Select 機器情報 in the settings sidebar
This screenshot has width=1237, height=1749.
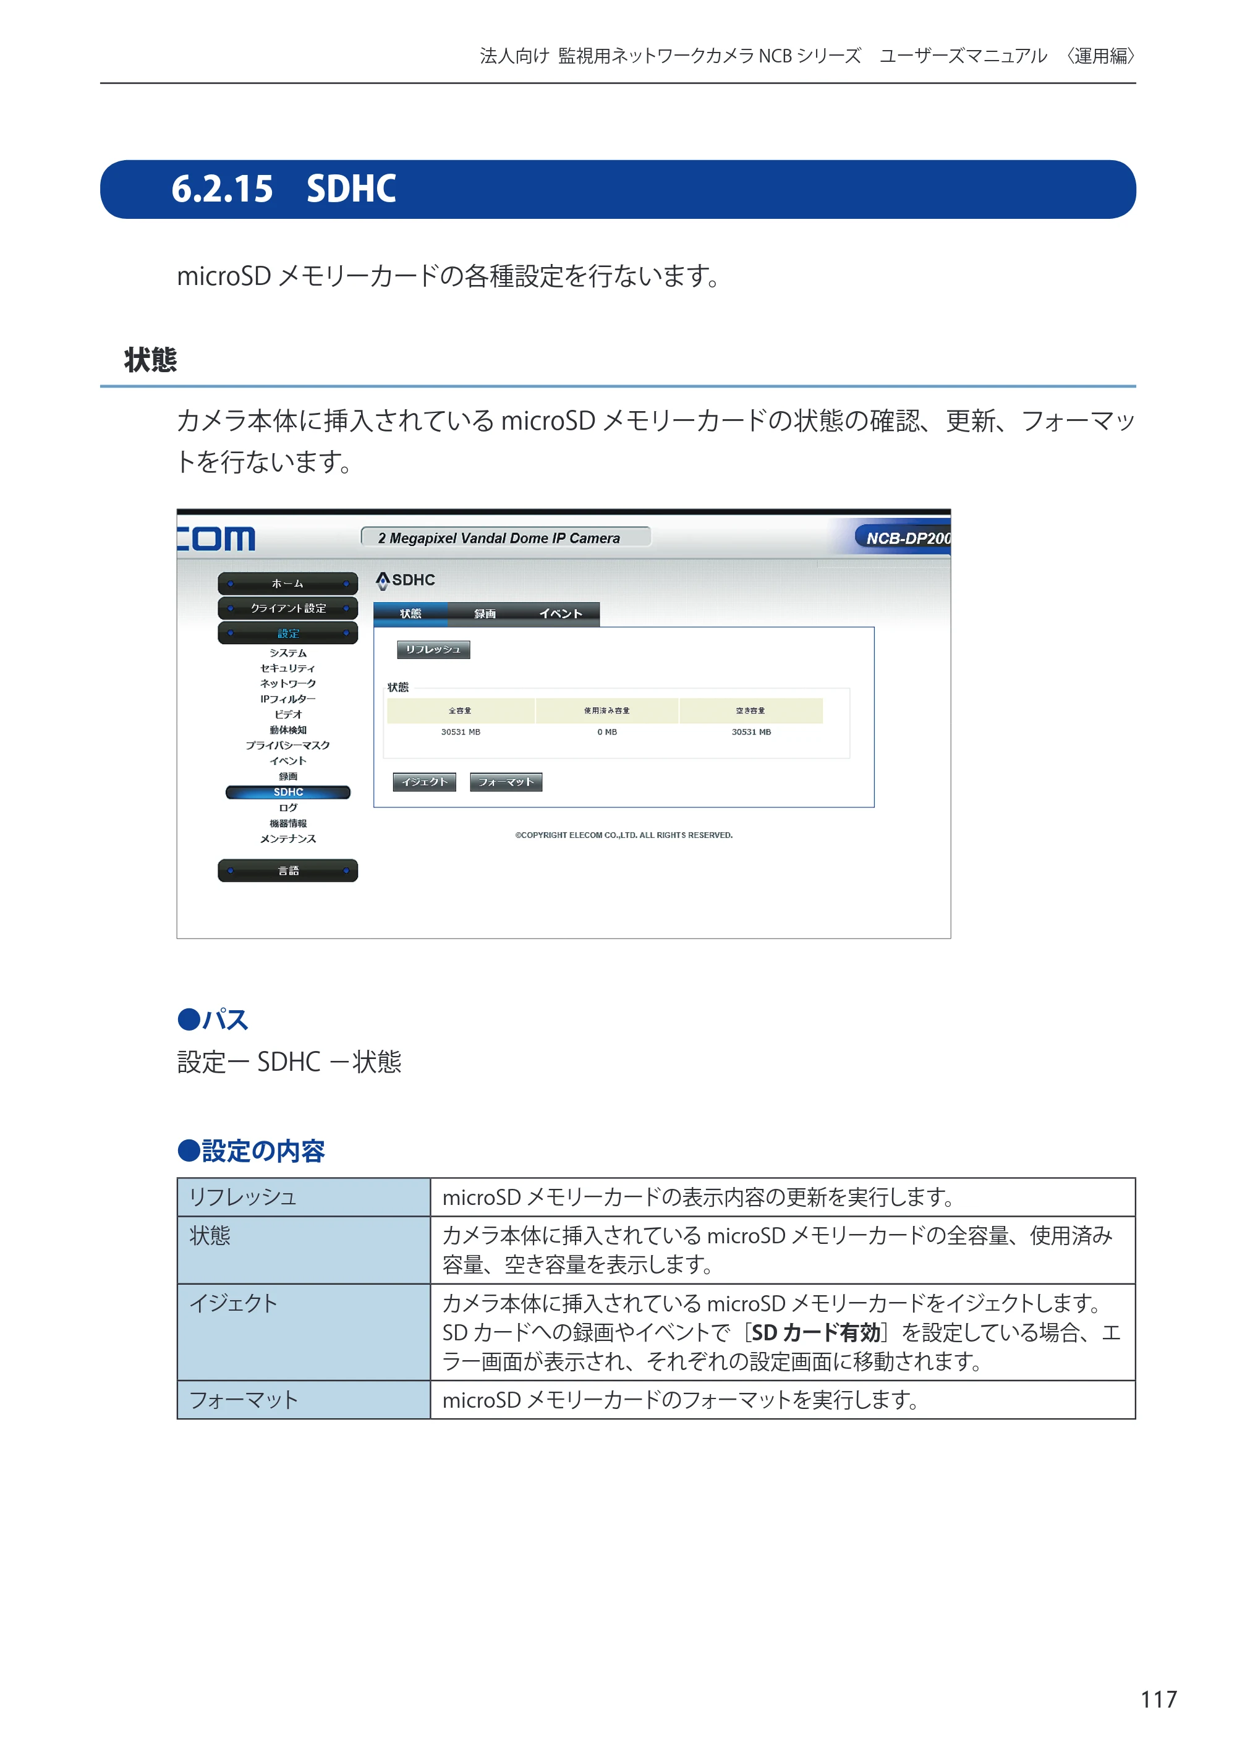tap(288, 823)
